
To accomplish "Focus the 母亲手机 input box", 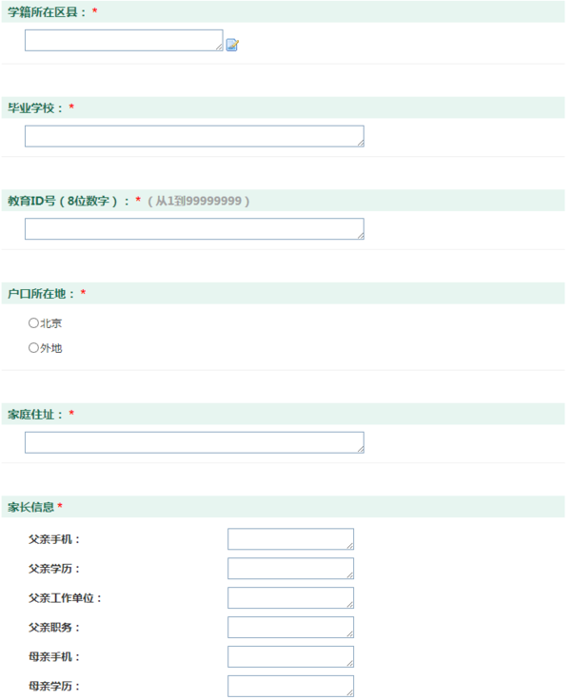I will tap(289, 657).
